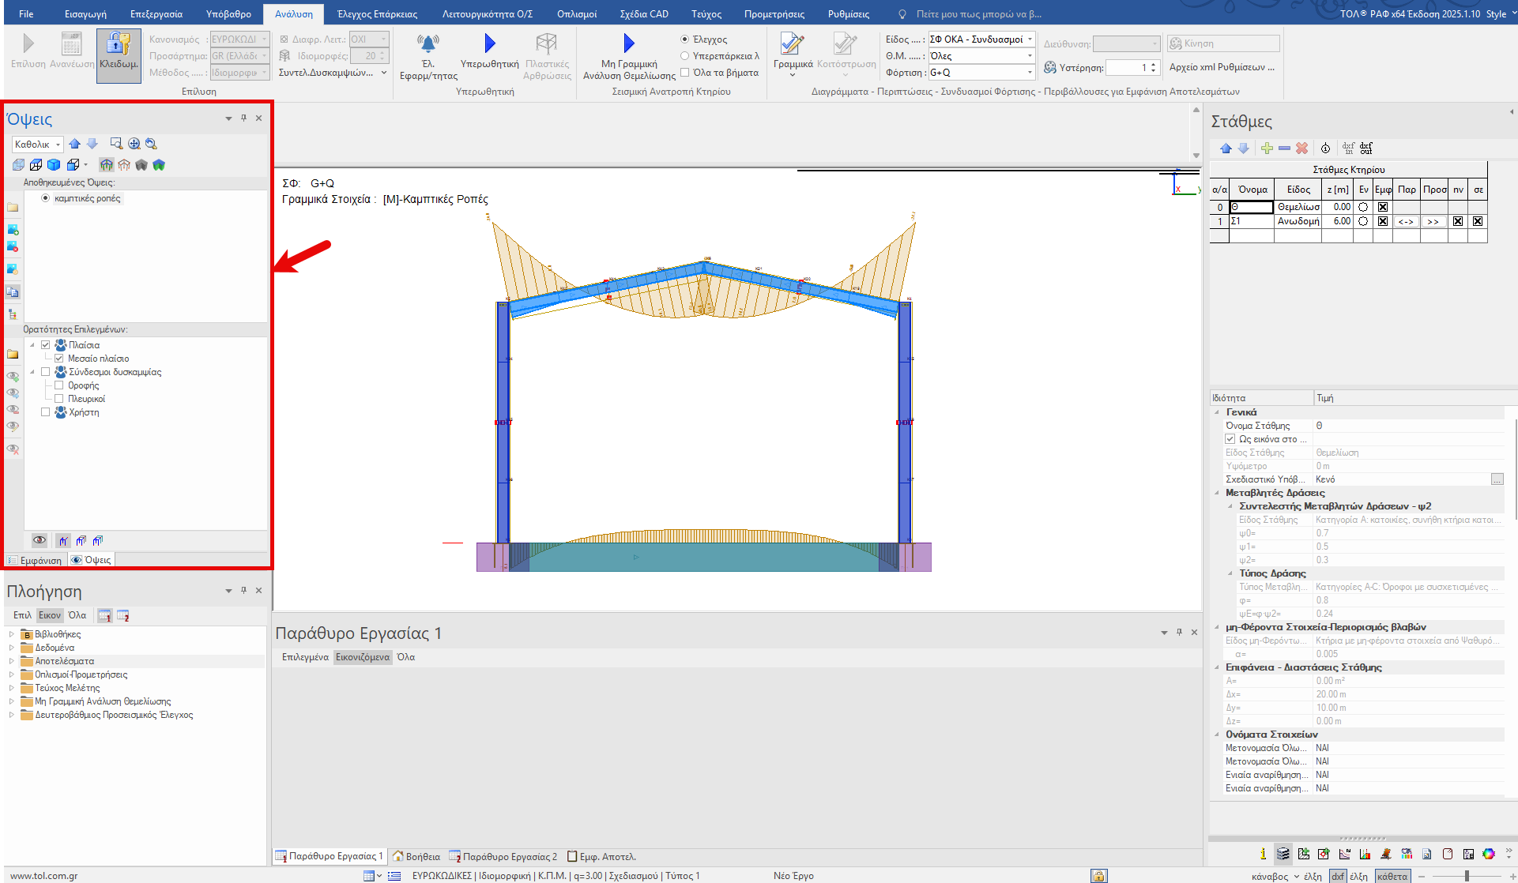Image resolution: width=1518 pixels, height=883 pixels.
Task: Expand the Αποτελέσματα tree folder
Action: point(12,661)
